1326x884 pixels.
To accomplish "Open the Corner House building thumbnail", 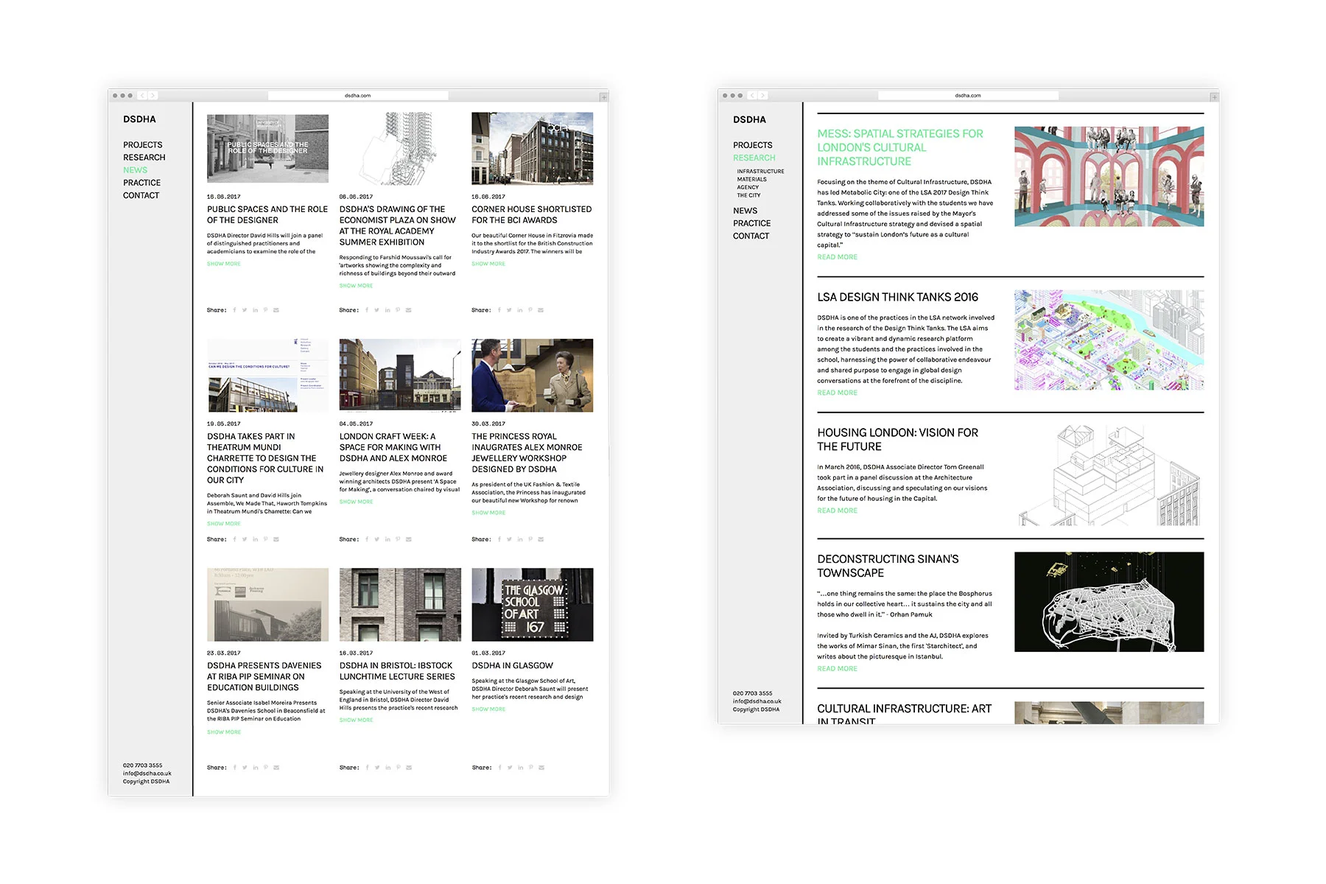I will 533,149.
